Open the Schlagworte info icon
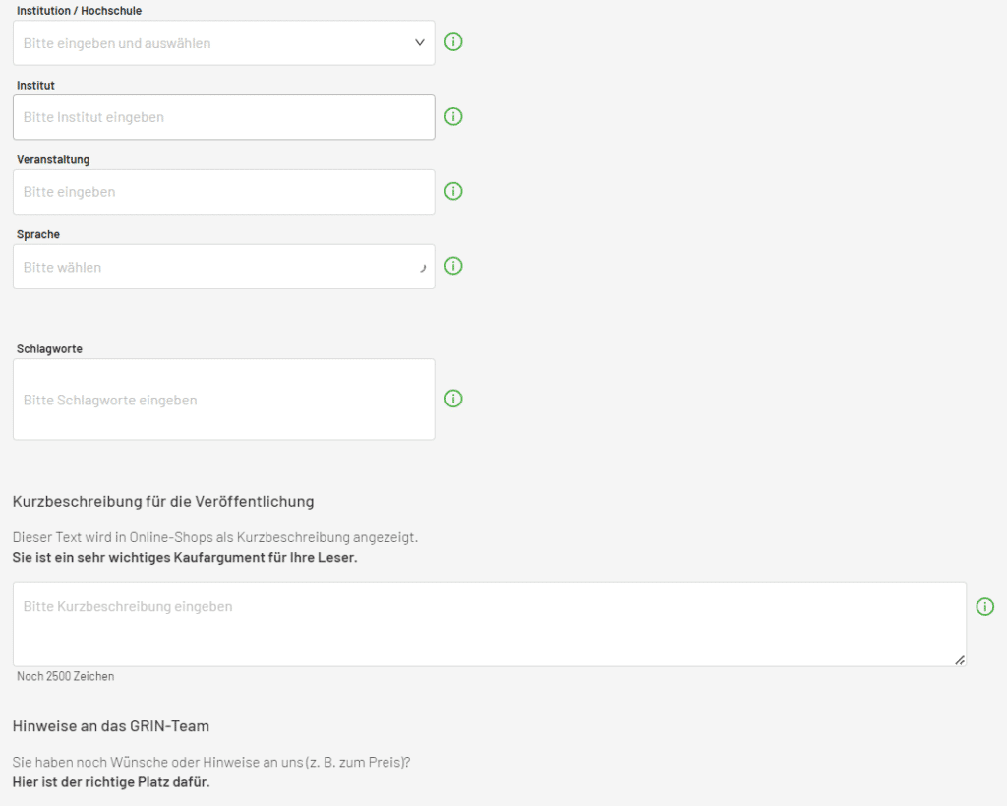 coord(453,399)
